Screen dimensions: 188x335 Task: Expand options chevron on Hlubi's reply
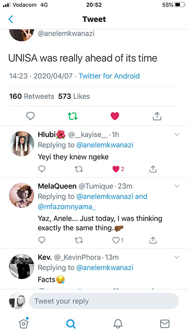tap(177, 135)
